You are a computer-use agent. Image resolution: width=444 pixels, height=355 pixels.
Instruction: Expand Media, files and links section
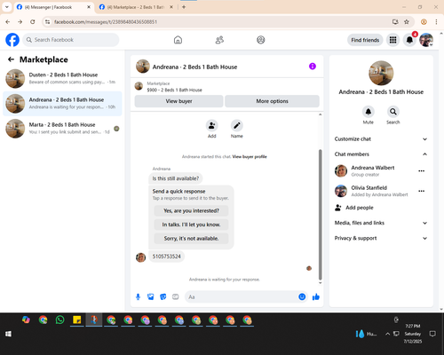(x=381, y=223)
